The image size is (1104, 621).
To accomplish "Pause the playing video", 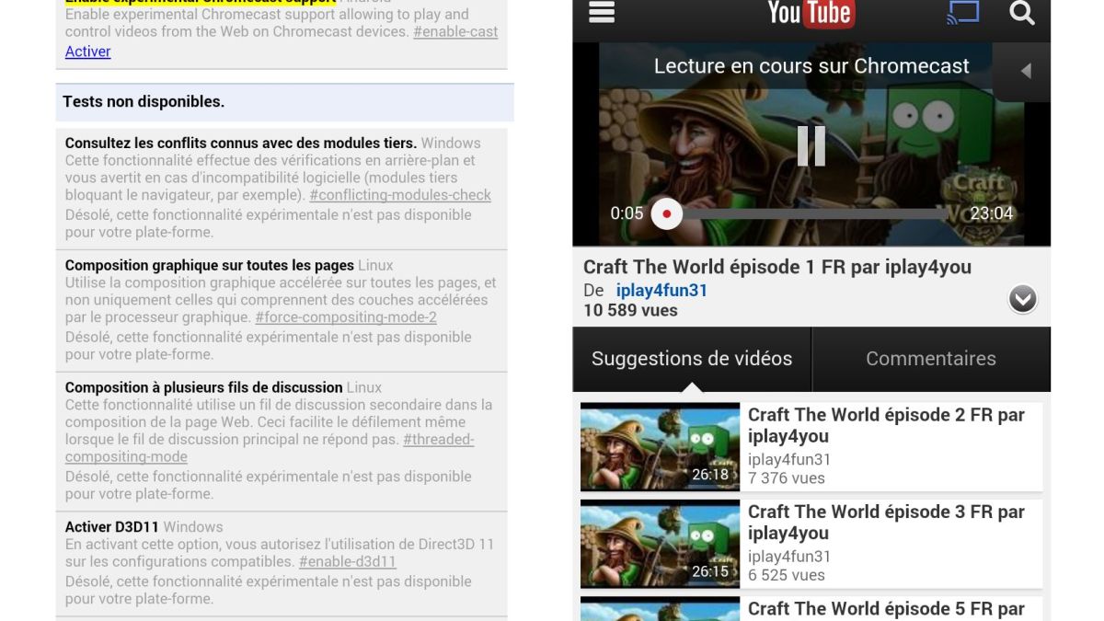I will click(811, 145).
